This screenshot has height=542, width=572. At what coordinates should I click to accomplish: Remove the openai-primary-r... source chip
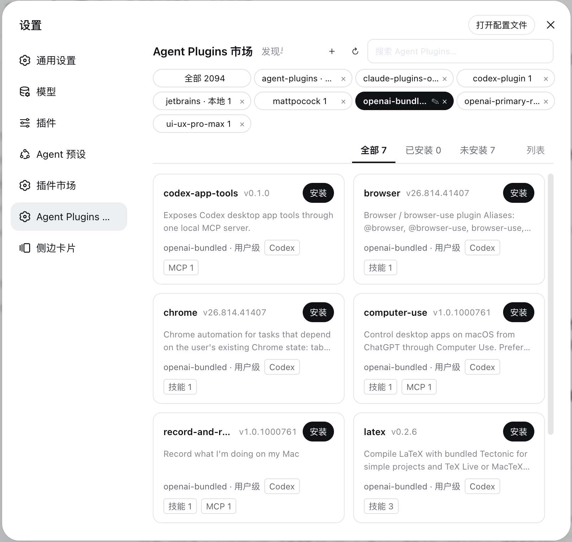[x=546, y=102]
